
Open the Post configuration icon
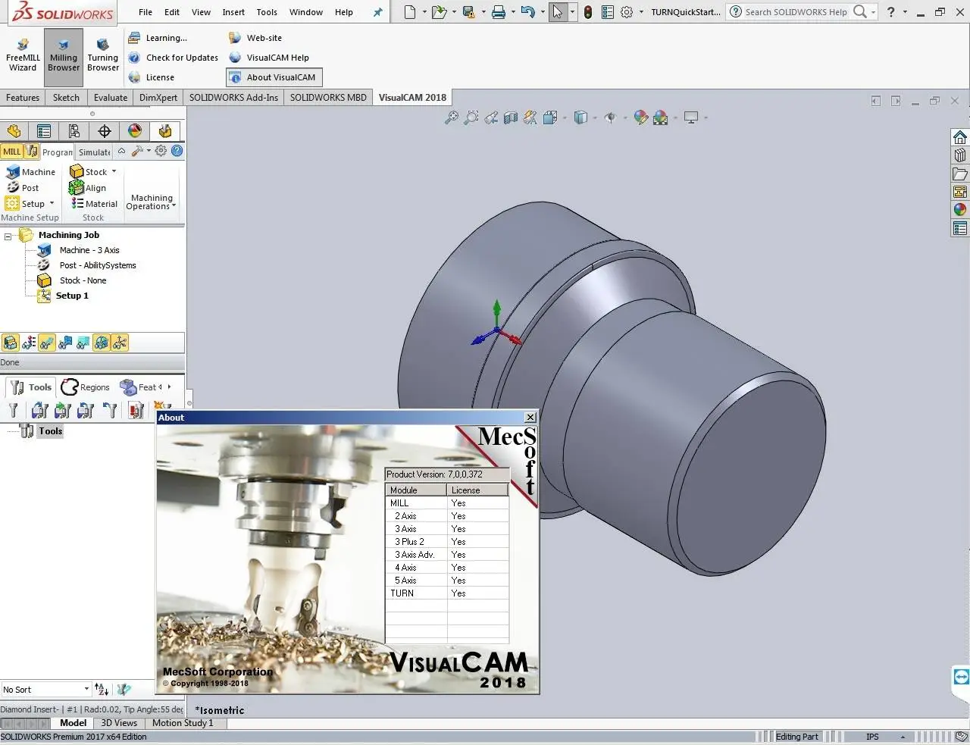(13, 187)
